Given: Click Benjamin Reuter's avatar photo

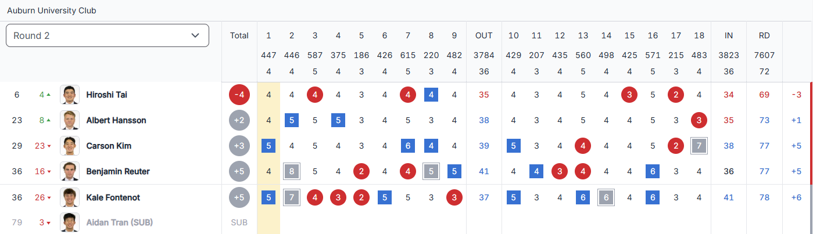Looking at the screenshot, I should [x=70, y=171].
